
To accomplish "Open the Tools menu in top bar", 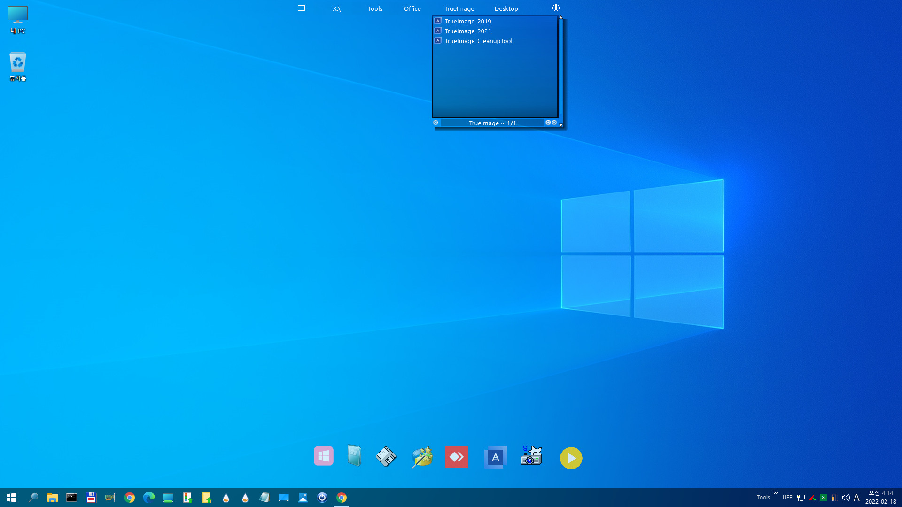I will click(x=375, y=8).
